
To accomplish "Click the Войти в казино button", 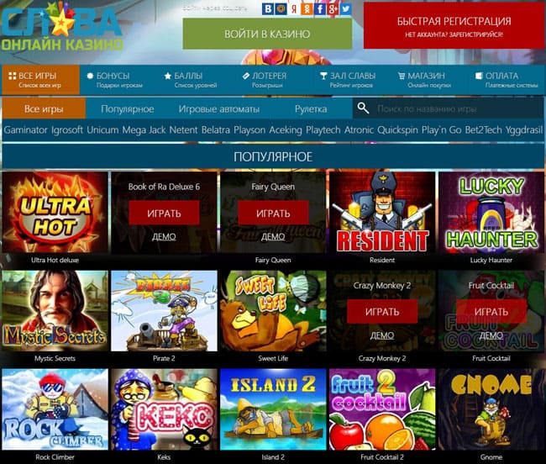I will click(x=267, y=34).
